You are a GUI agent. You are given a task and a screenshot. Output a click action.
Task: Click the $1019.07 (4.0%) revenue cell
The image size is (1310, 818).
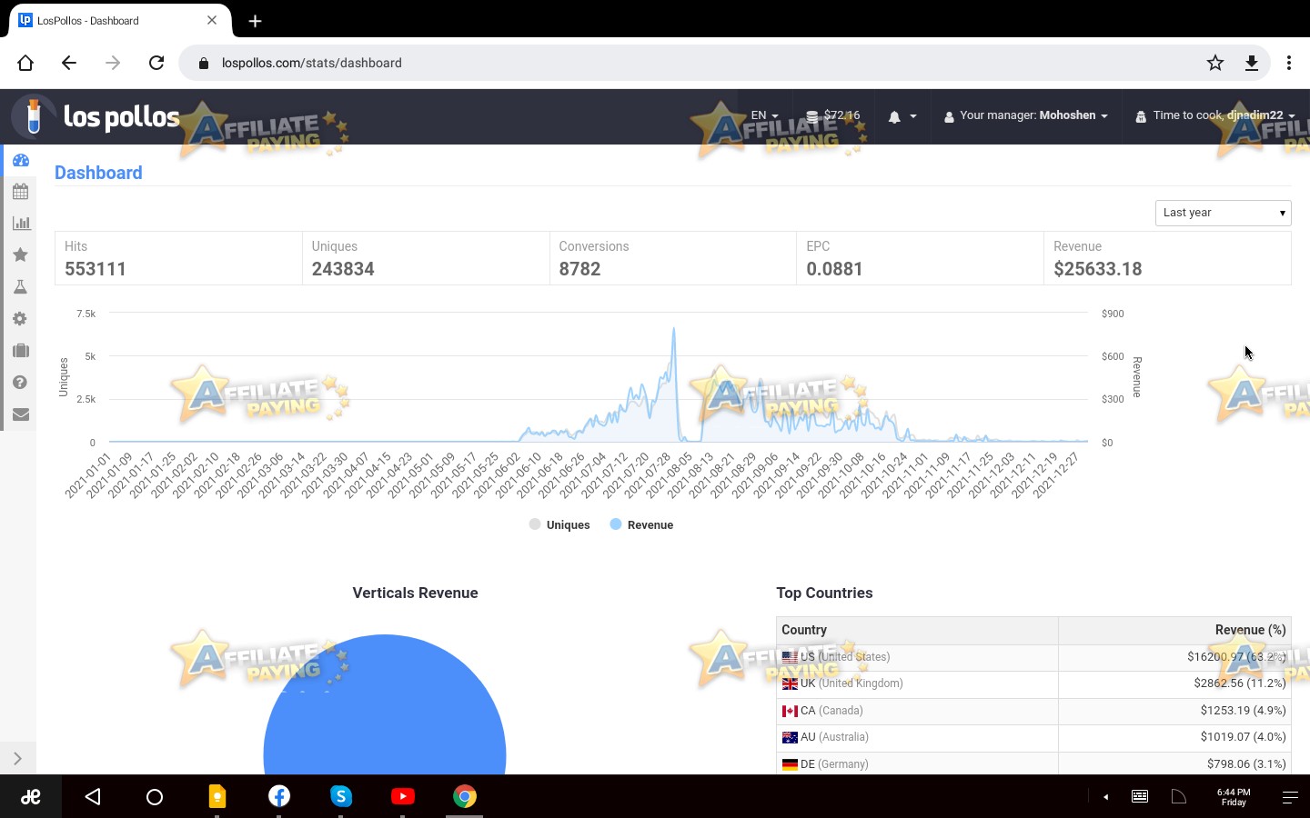1174,737
